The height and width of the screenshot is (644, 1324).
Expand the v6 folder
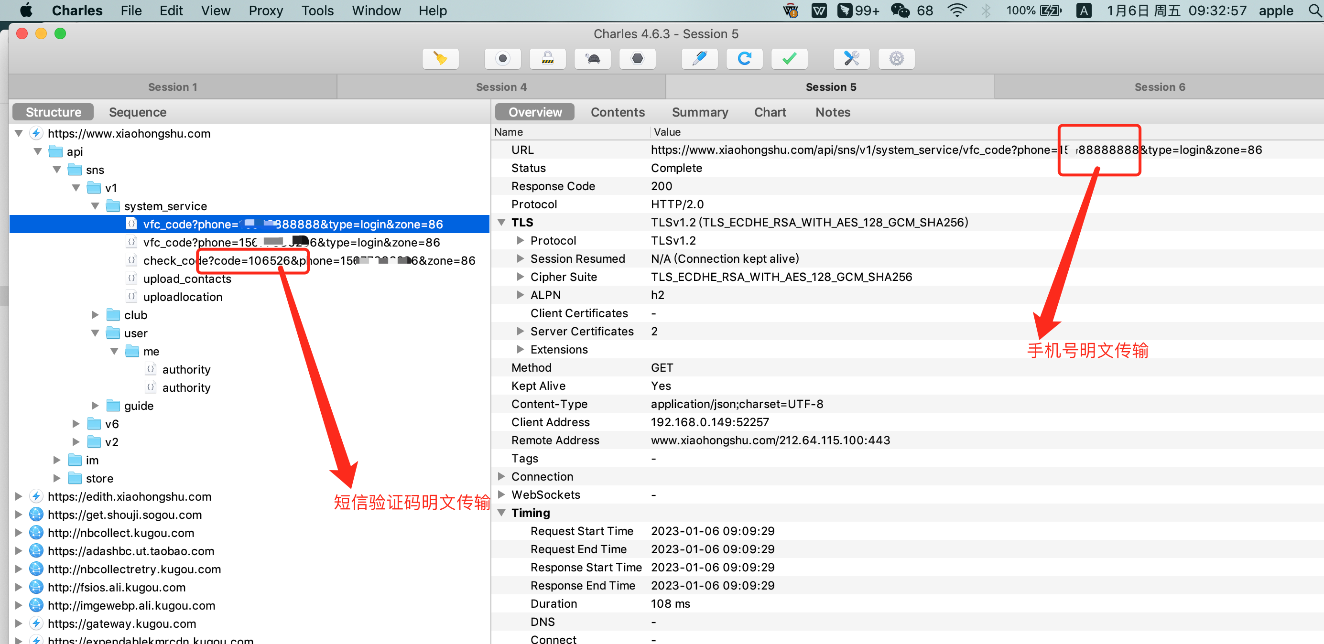point(76,424)
